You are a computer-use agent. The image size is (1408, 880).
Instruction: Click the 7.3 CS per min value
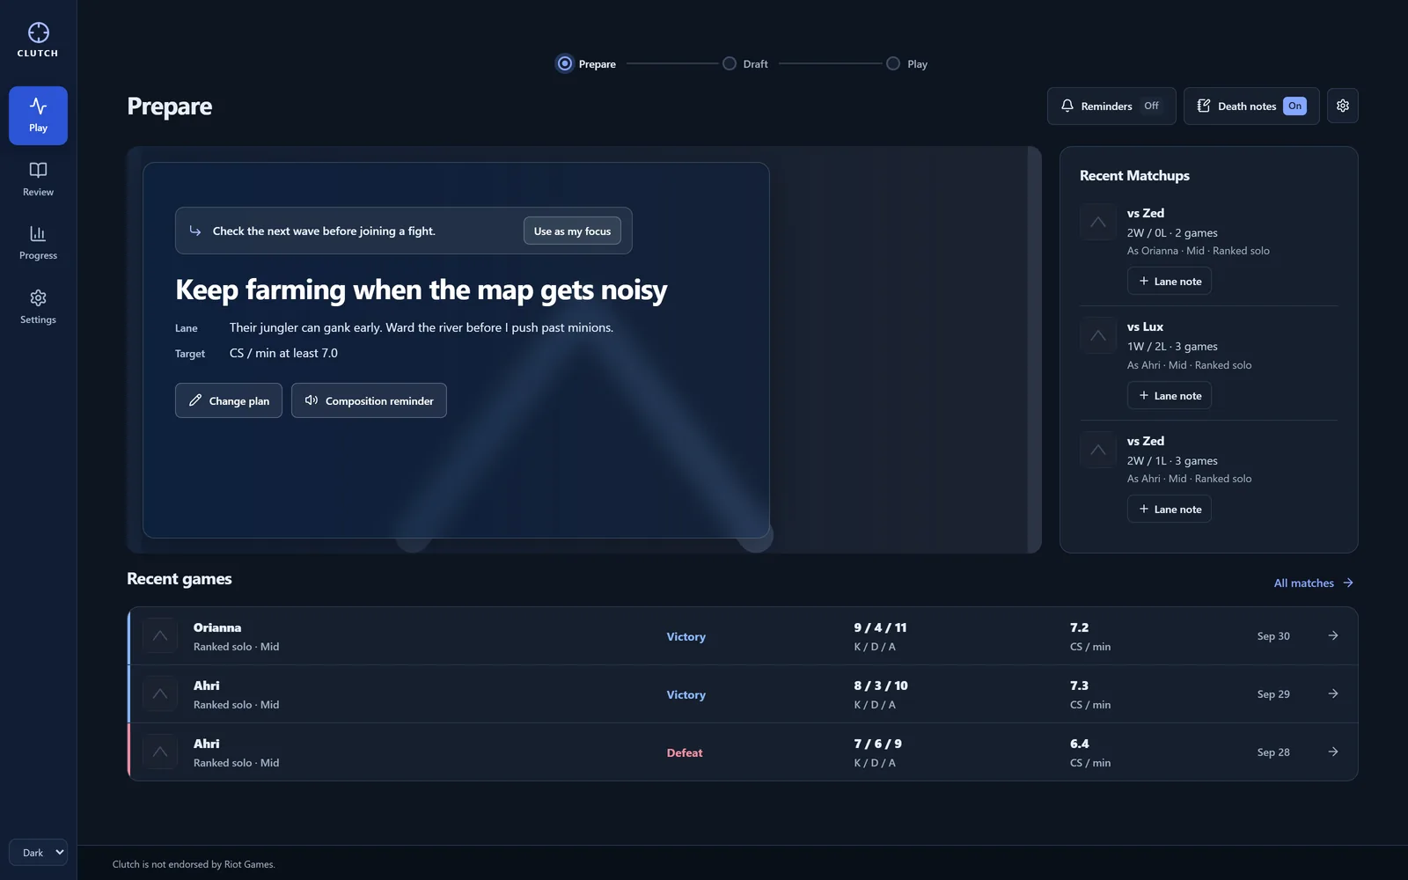coord(1079,686)
